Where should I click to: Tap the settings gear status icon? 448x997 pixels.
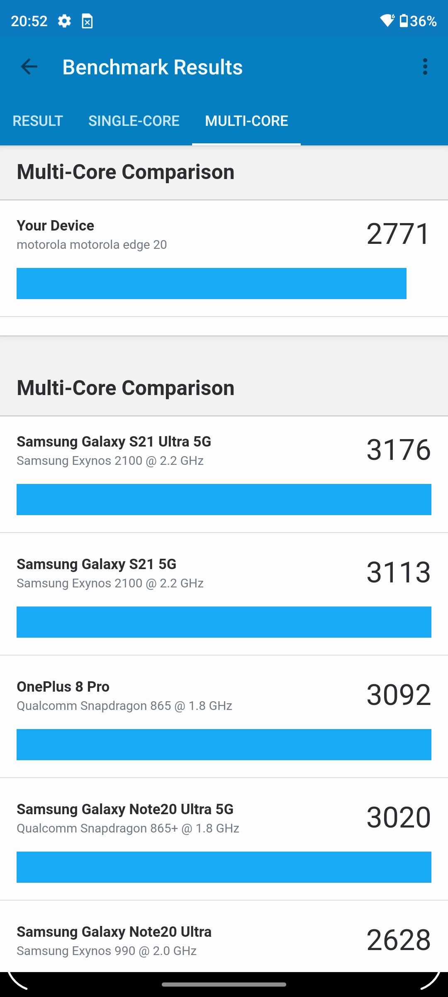pyautogui.click(x=64, y=21)
